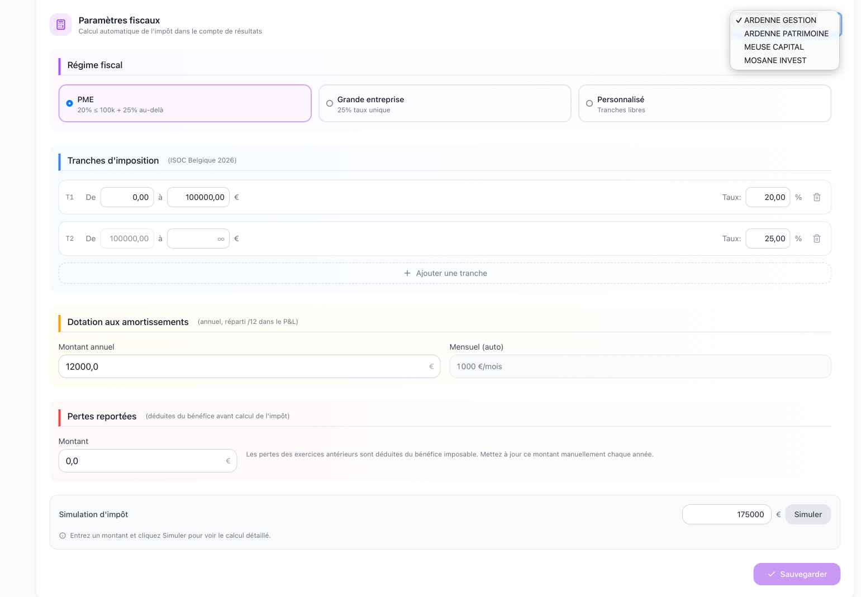
Task: Click the 'Tranches libres' description
Action: tap(621, 110)
